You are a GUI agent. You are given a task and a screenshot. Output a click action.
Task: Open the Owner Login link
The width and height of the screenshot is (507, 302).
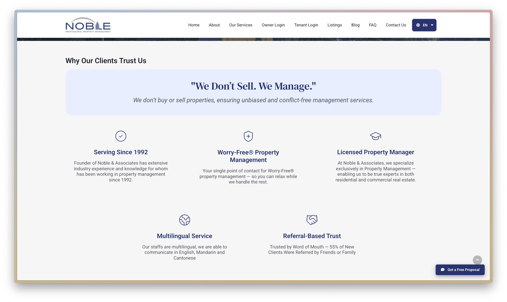[x=273, y=25]
